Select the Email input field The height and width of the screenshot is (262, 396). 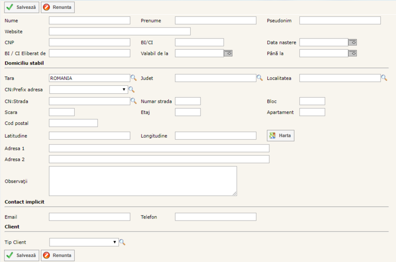[90, 217]
